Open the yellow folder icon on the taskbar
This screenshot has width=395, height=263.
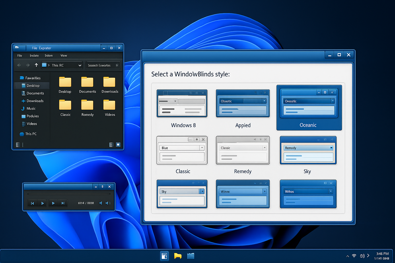(x=178, y=256)
